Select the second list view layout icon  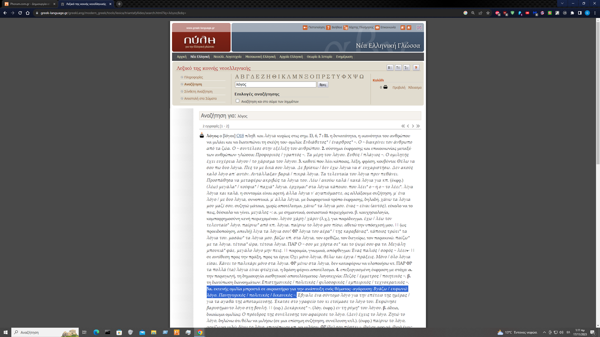pos(398,68)
